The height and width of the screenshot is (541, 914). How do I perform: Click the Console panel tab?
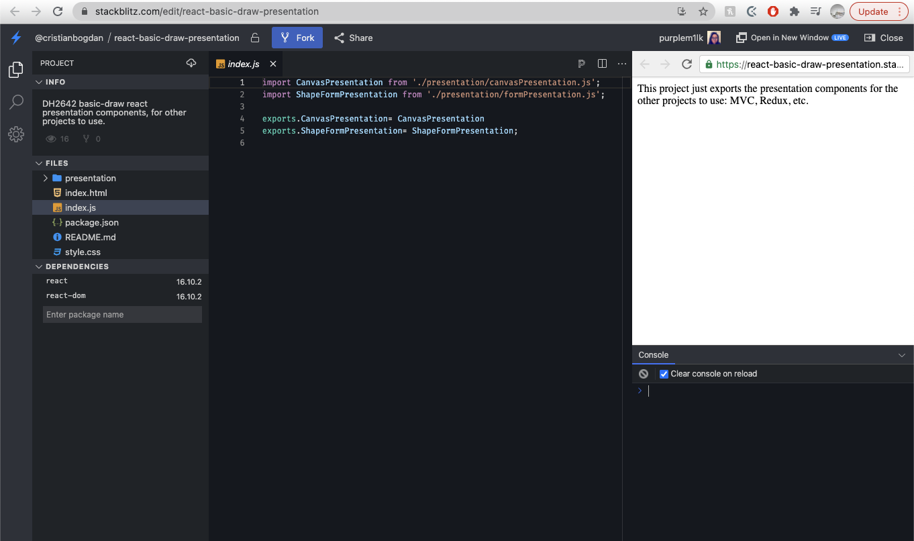[x=653, y=354]
